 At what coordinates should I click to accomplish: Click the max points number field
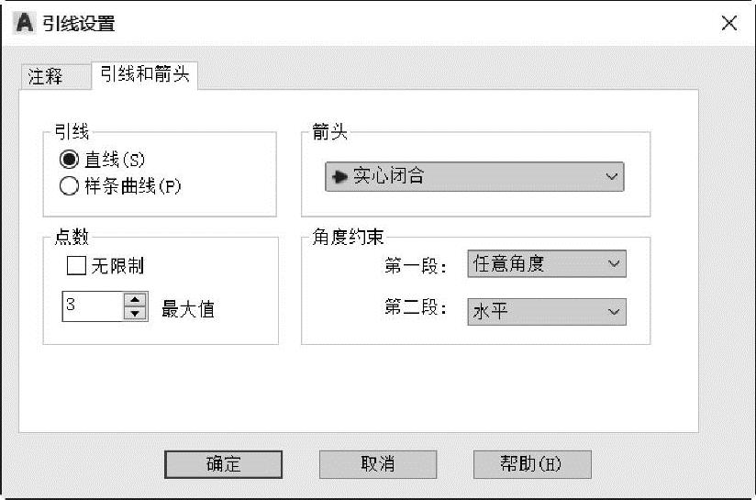[93, 306]
